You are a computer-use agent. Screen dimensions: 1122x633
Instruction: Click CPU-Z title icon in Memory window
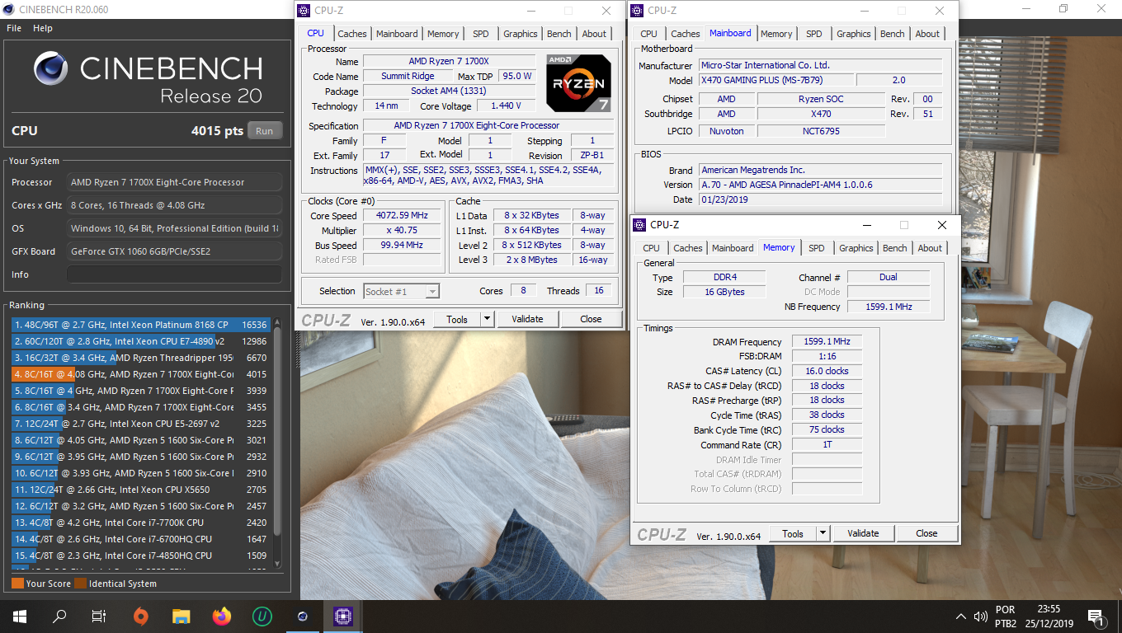point(639,225)
